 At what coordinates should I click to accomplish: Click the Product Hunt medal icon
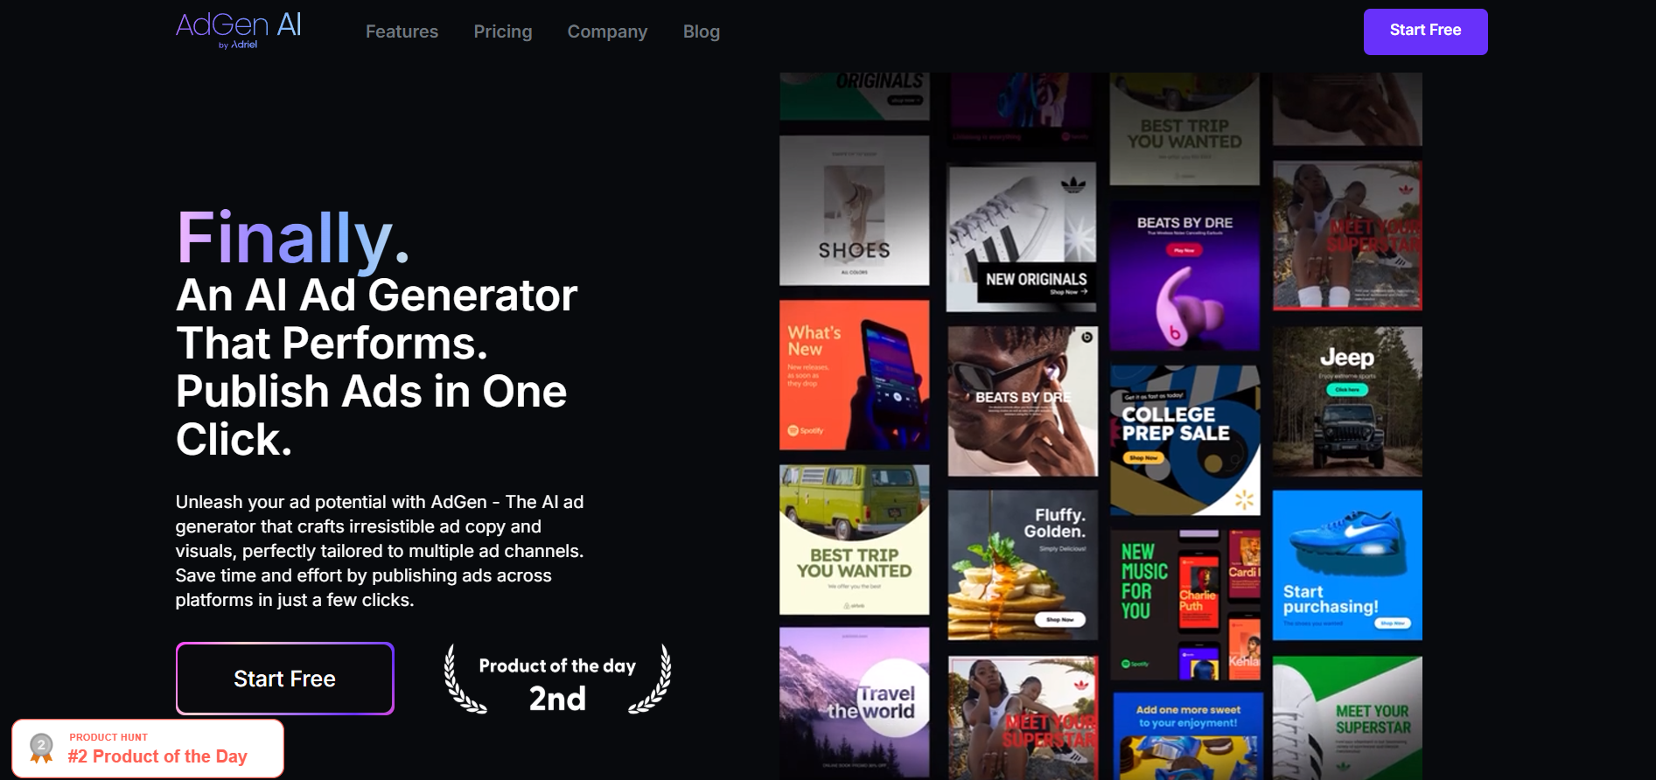(41, 748)
